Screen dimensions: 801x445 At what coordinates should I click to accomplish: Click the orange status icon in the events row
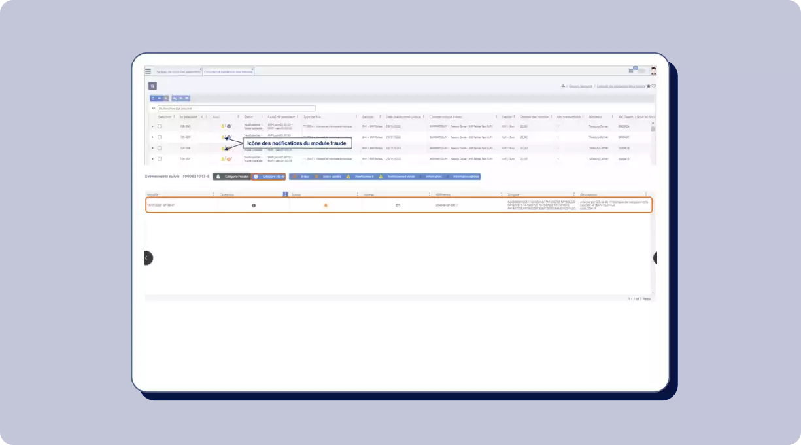(x=326, y=205)
